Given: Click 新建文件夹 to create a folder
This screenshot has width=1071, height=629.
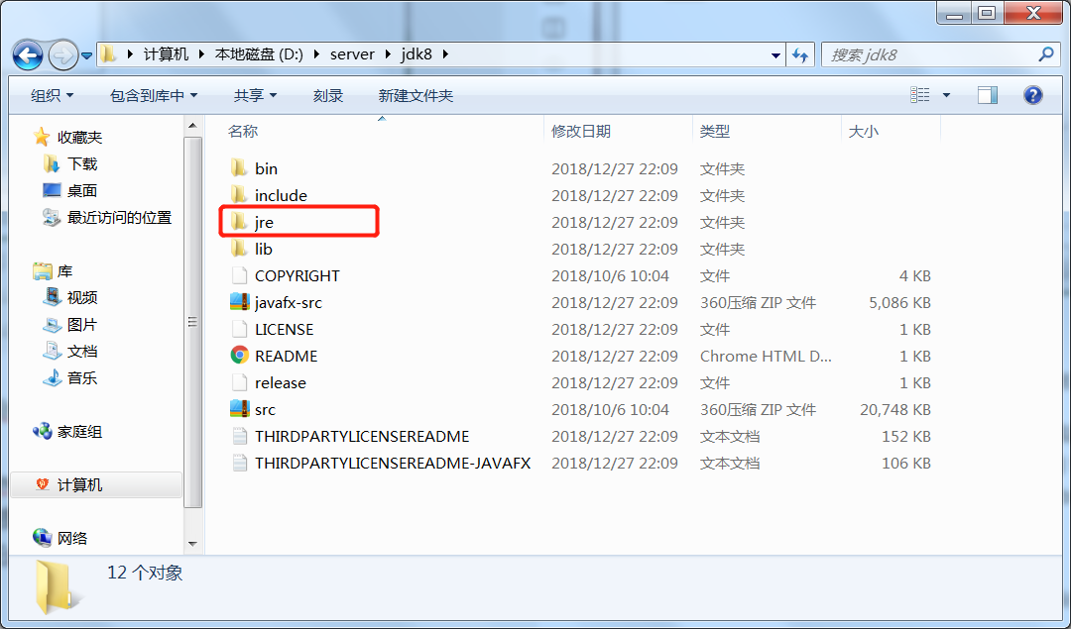Looking at the screenshot, I should (x=416, y=95).
